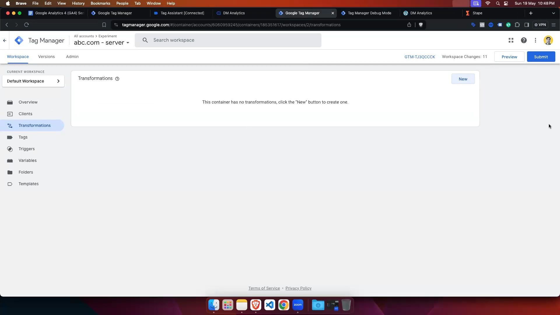This screenshot has width=560, height=315.
Task: Open the three-dot more options menu
Action: 535,41
